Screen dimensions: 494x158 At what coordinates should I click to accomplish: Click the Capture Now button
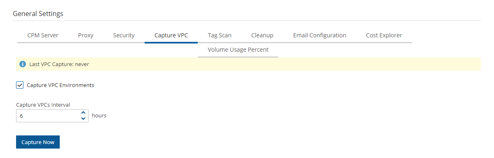coord(38,142)
